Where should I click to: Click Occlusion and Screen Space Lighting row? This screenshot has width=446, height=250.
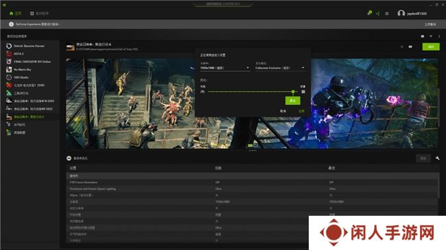(x=253, y=189)
